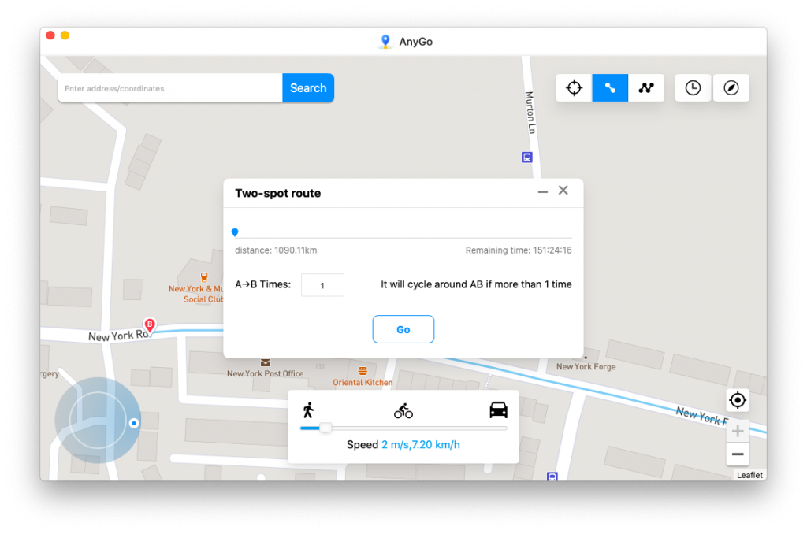Click the GPS locate icon on the map
807x534 pixels.
[x=738, y=400]
